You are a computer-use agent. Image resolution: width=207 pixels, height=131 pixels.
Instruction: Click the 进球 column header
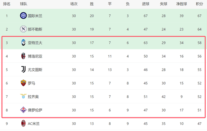point(146,4)
